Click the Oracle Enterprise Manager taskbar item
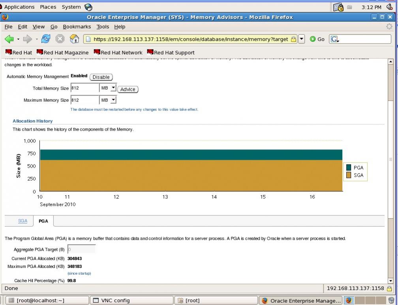 [x=300, y=301]
